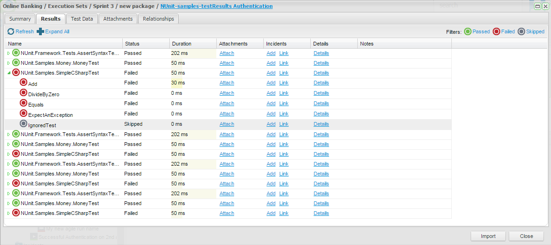Click the red status icon beside ExpectAnException
The width and height of the screenshot is (551, 245).
24,114
